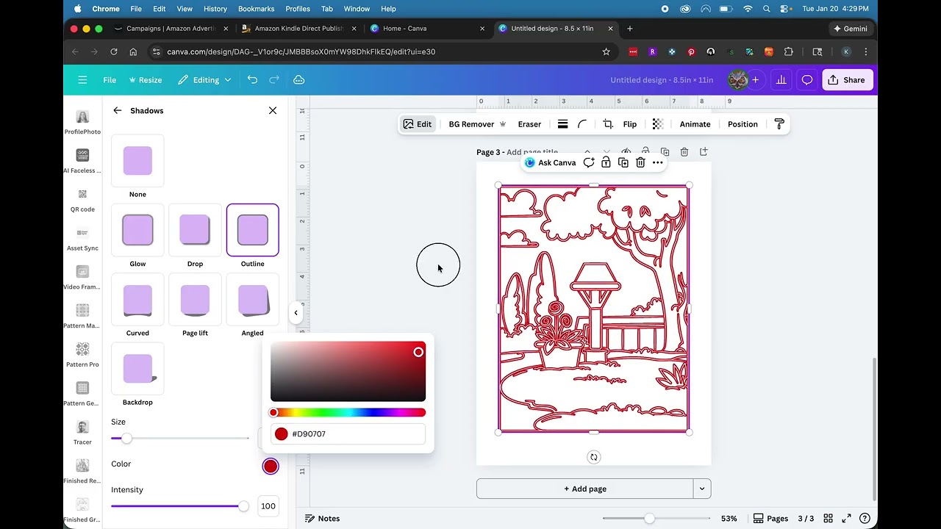Click the border style lines icon
941x529 pixels.
click(x=562, y=124)
